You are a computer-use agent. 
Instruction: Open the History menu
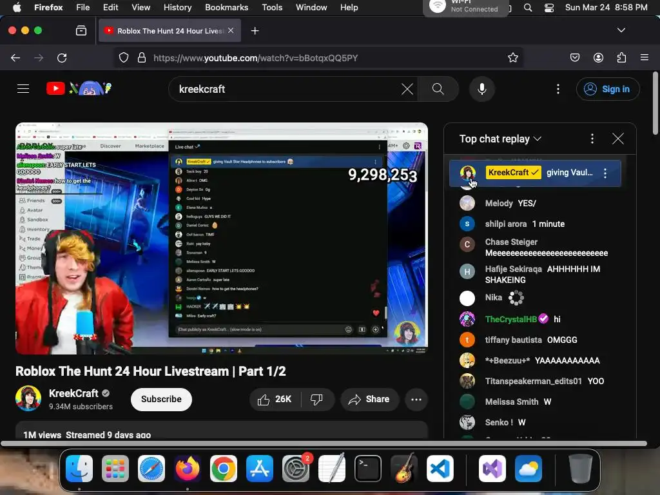(x=177, y=7)
